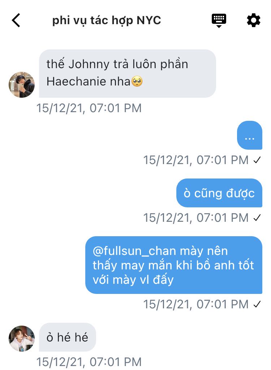
Task: Tap the timestamp under 'ỏ hé hé'
Action: [x=89, y=362]
